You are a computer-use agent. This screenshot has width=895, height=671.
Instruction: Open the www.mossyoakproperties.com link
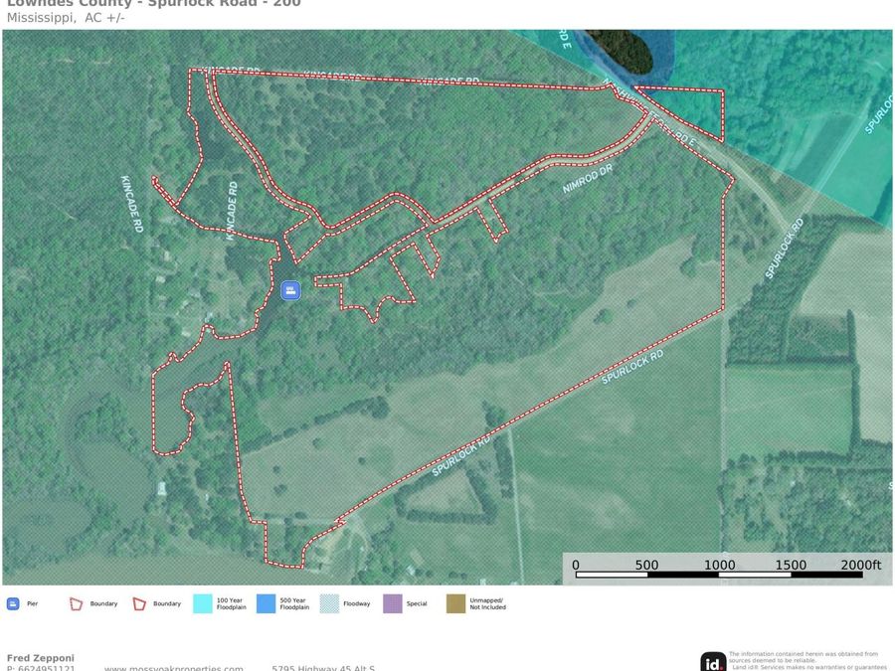(173, 668)
